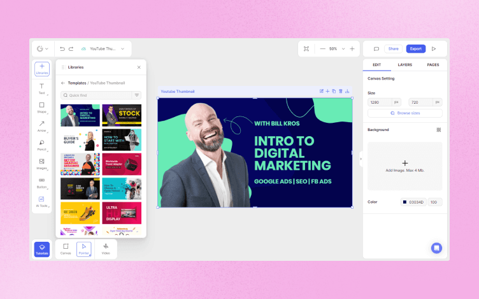The image size is (479, 299).
Task: Open the Libraries panel button
Action: pyautogui.click(x=42, y=69)
